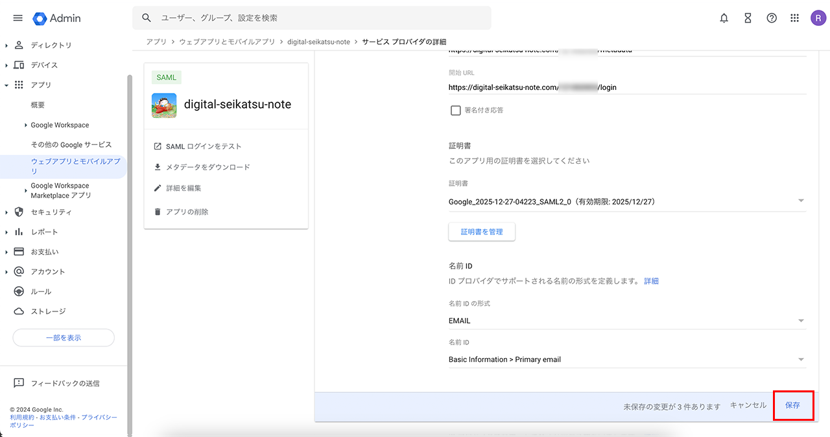
Task: Open the user account avatar
Action: tap(818, 18)
